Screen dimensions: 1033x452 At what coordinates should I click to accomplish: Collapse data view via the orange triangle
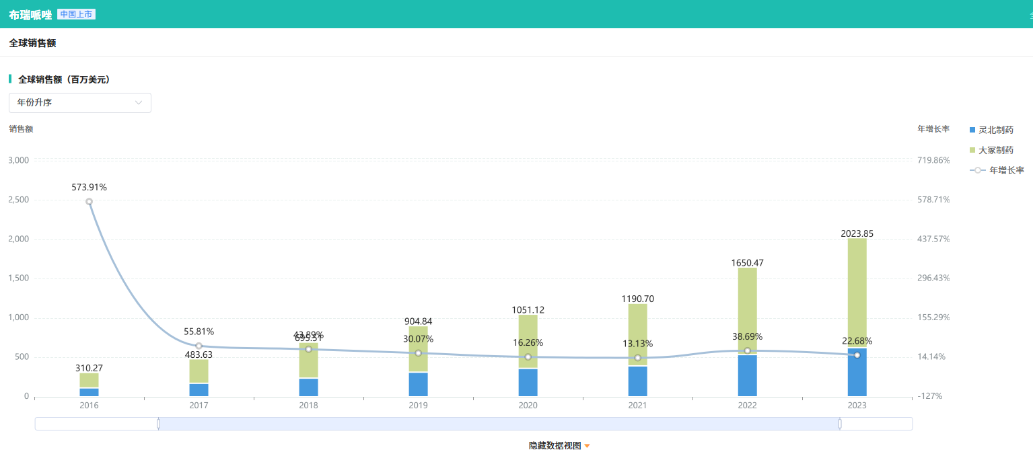(587, 446)
